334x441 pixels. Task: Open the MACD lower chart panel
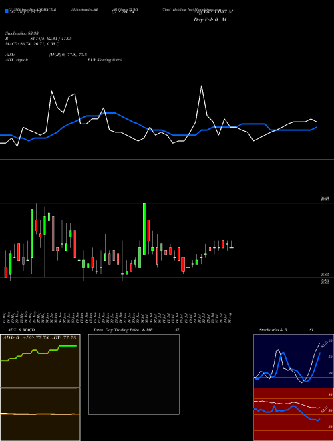tap(40, 414)
